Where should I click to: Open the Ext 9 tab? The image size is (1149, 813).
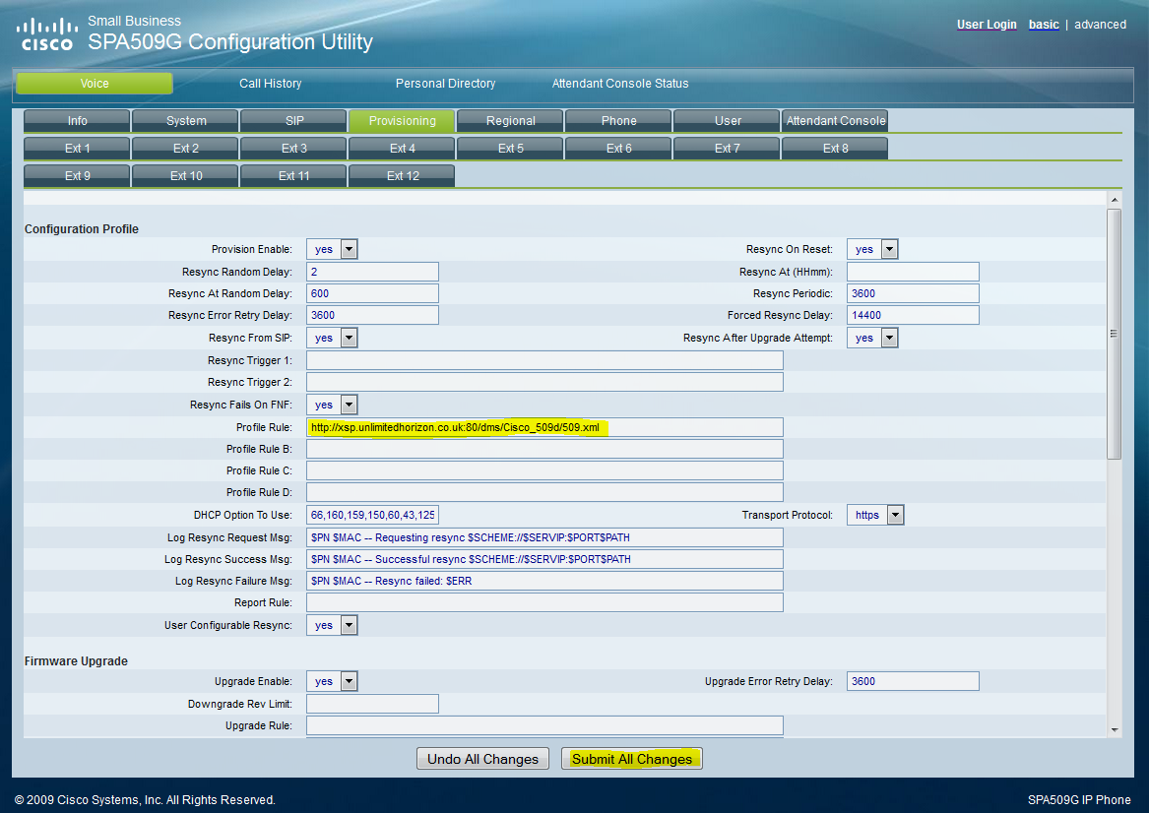(77, 176)
